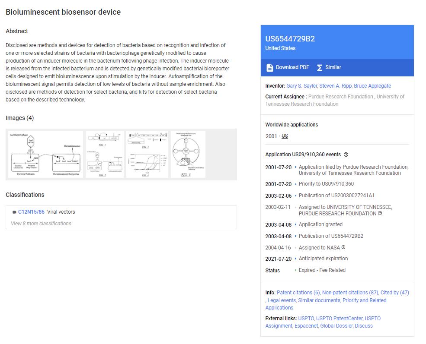Screen dimensions: 426x344
Task: Click Application filed by Purdue Research Foundation event
Action: point(354,170)
